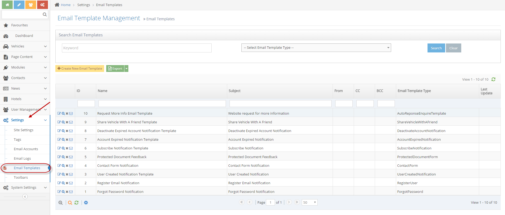Image resolution: width=505 pixels, height=215 pixels.
Task: Open the rows-per-page dropdown showing 50
Action: [x=309, y=202]
